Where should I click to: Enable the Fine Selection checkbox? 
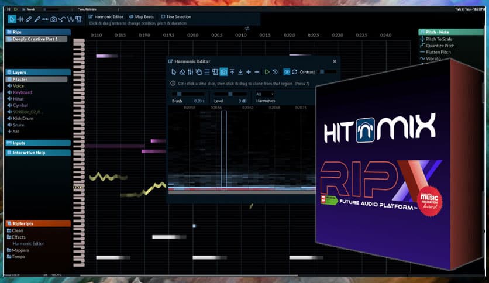(x=163, y=16)
